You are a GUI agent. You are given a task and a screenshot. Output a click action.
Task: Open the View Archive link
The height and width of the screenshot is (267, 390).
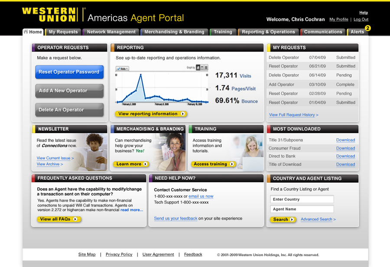point(50,164)
